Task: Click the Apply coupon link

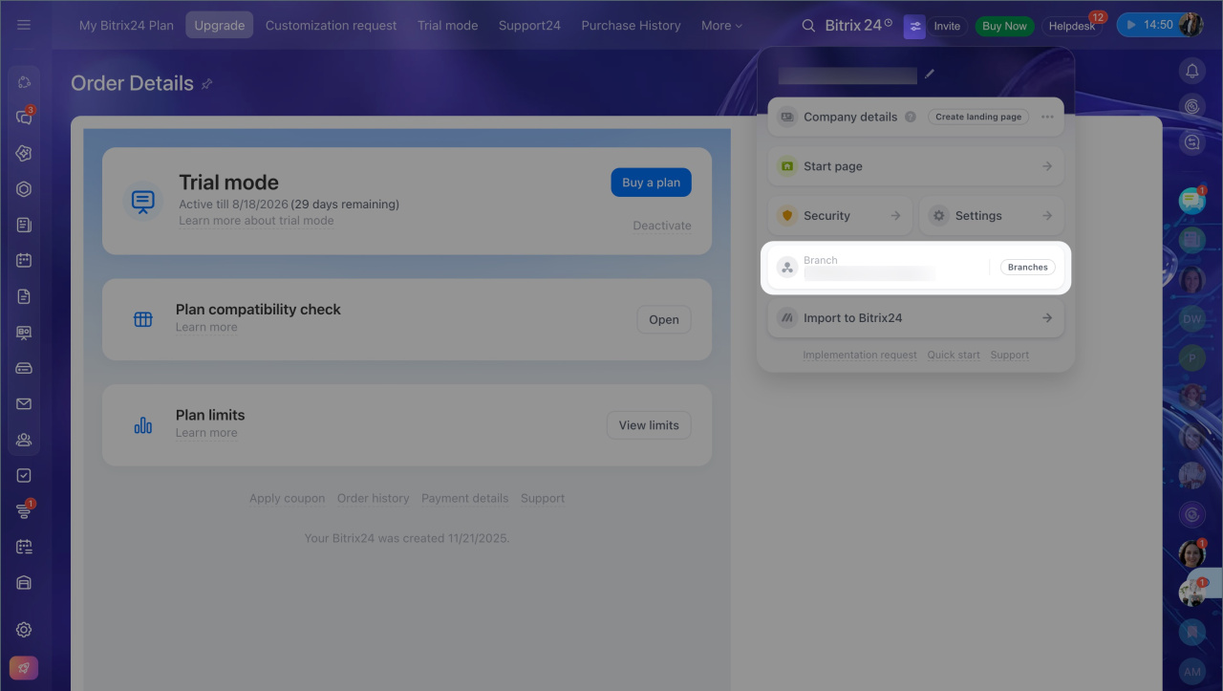Action: click(288, 498)
